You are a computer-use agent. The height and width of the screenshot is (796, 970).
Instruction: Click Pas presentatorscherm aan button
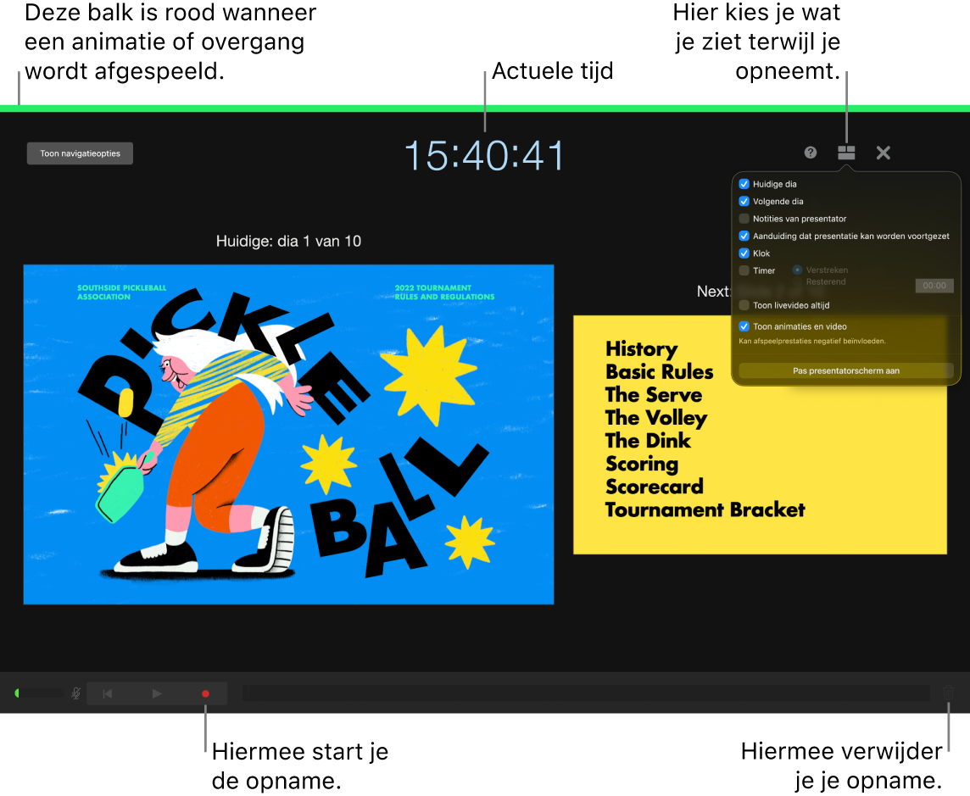(x=845, y=370)
